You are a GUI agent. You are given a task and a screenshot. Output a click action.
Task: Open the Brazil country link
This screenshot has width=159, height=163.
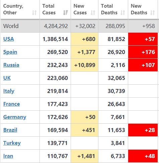click(x=10, y=130)
